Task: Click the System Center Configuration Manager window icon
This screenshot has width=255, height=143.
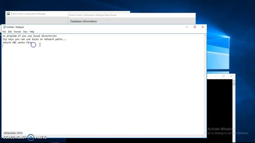Action: pos(8,14)
